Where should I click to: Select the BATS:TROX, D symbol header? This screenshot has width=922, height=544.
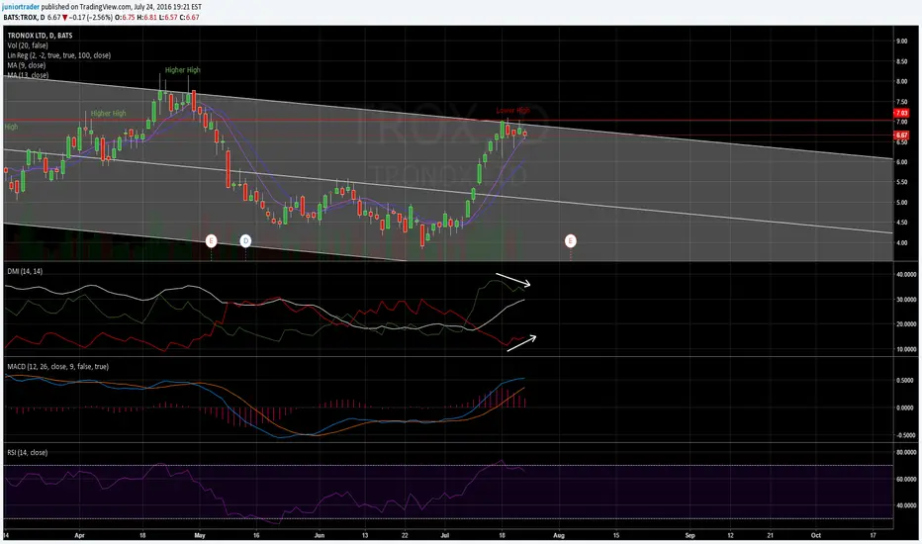(x=24, y=18)
